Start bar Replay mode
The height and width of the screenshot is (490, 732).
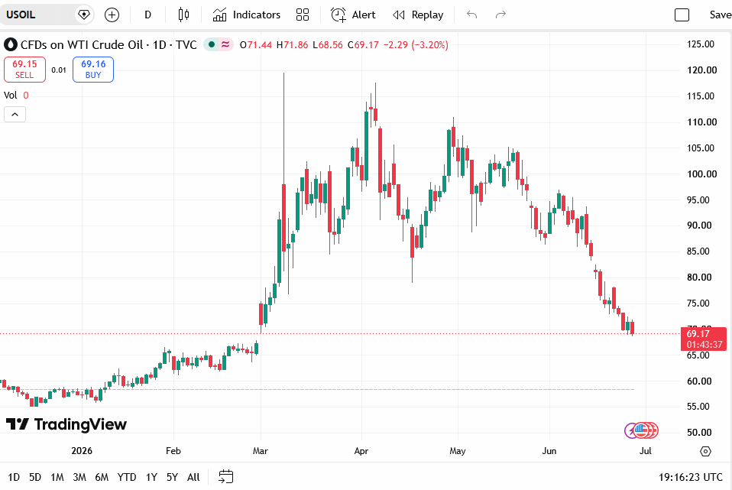(x=418, y=15)
